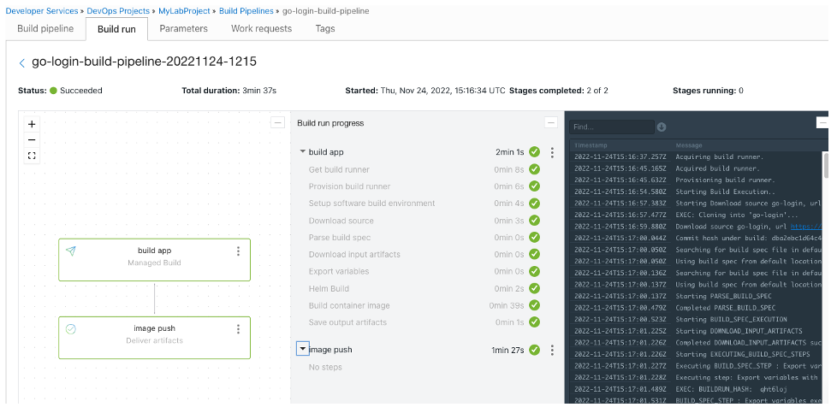Select the Build container image step

click(x=349, y=305)
